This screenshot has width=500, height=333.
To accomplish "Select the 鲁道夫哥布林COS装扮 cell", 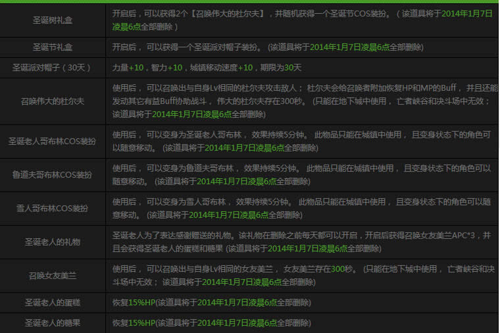I will click(53, 175).
